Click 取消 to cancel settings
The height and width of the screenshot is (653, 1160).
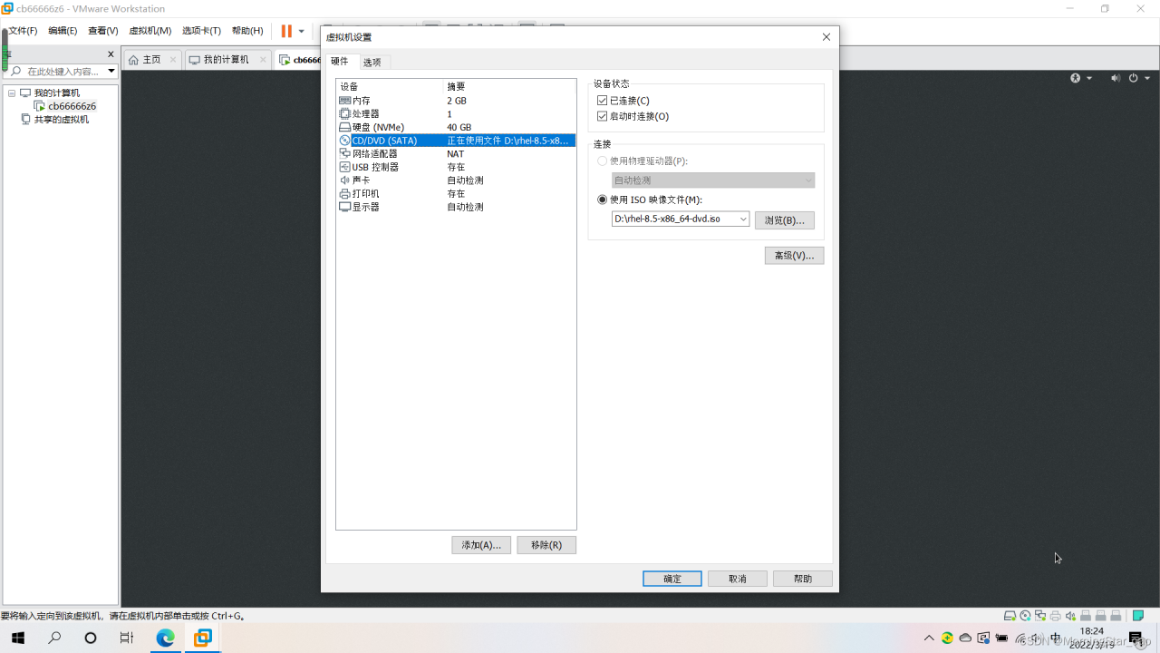point(738,579)
